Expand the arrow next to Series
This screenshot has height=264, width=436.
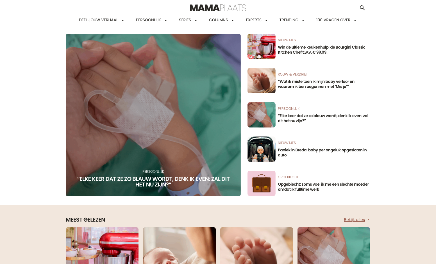[x=196, y=20]
